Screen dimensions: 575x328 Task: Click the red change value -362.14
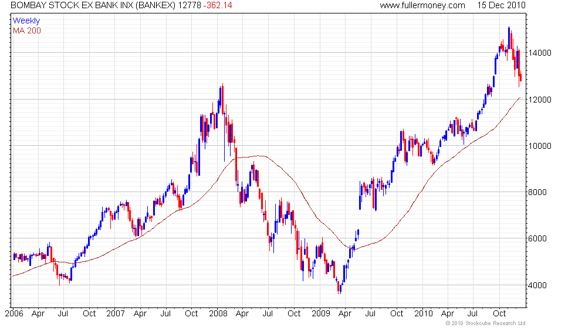tap(218, 5)
